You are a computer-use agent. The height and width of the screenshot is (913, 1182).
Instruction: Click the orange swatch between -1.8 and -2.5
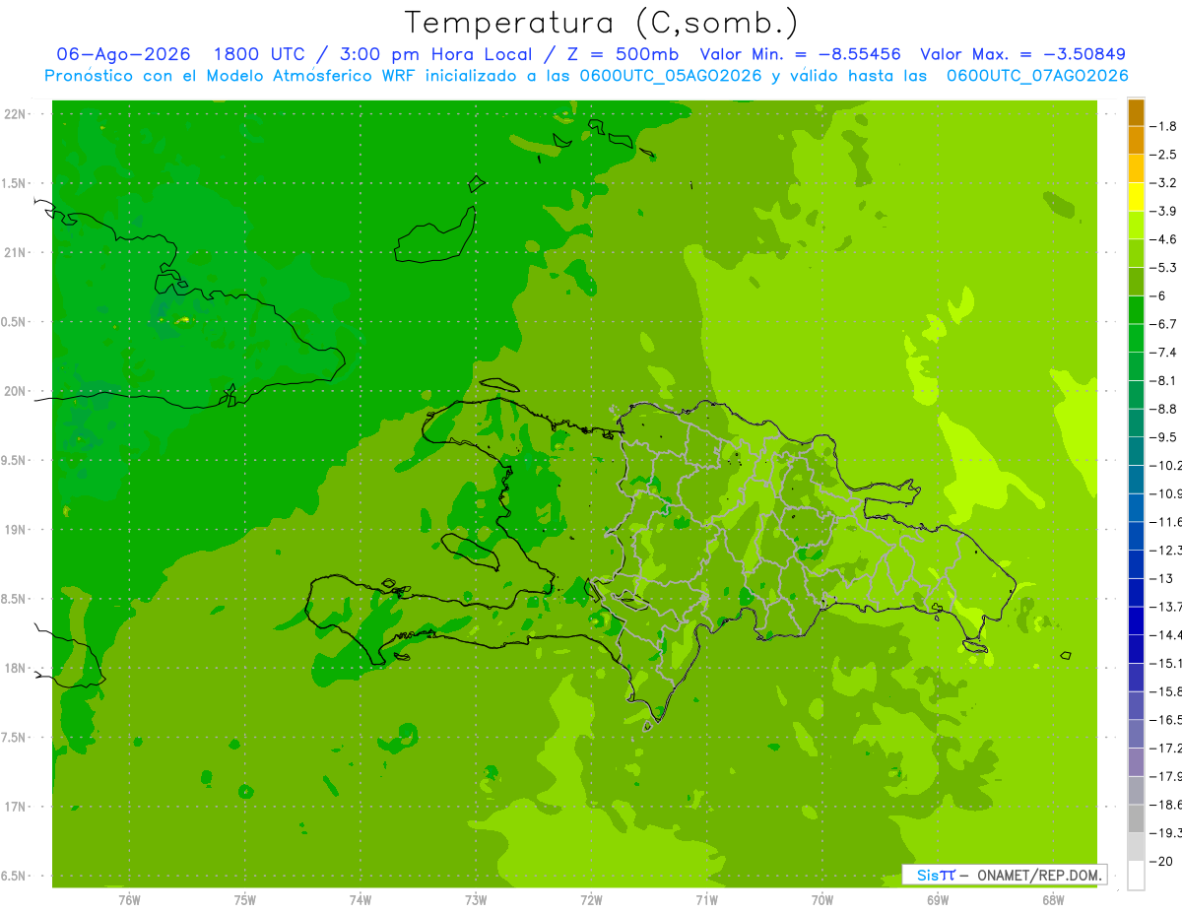click(x=1136, y=141)
